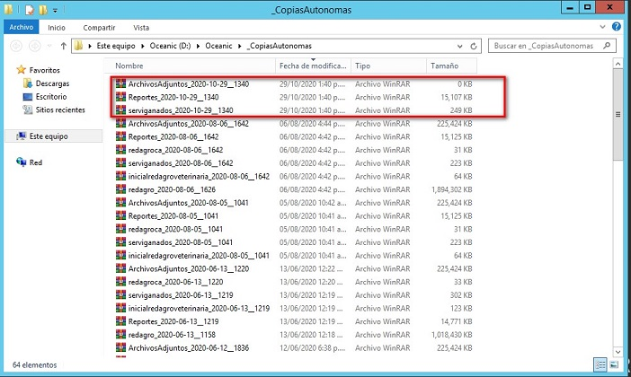Screen dimensions: 631x377
Task: Open the Descargas folder in Favoritos
Action: (50, 83)
